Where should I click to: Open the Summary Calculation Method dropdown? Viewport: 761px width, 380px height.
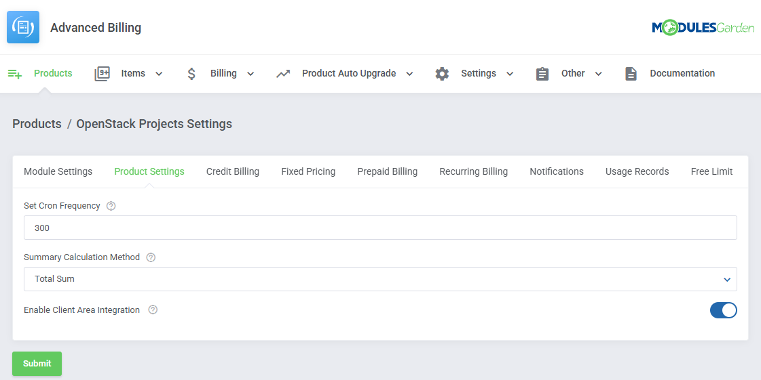coord(380,279)
